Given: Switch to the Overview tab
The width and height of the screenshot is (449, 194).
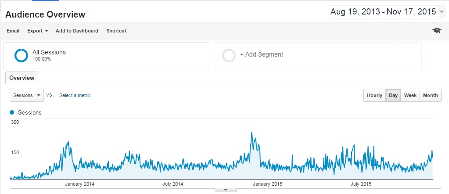Looking at the screenshot, I should (22, 78).
